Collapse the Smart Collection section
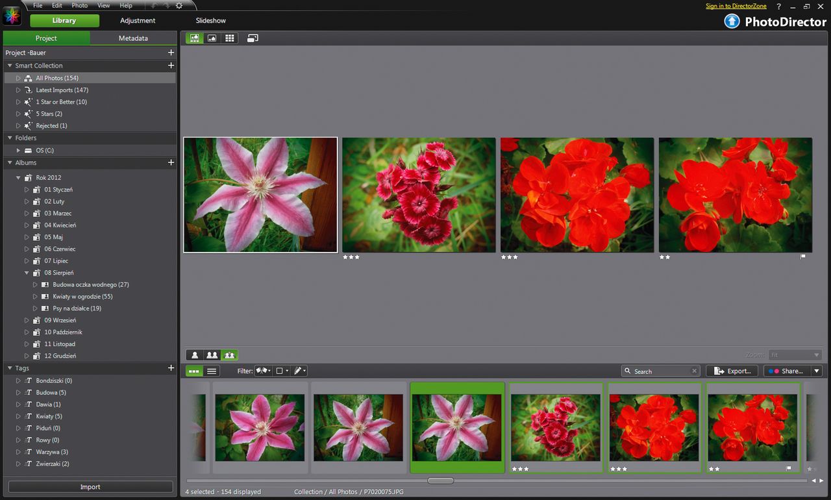This screenshot has height=500, width=831. click(x=10, y=66)
